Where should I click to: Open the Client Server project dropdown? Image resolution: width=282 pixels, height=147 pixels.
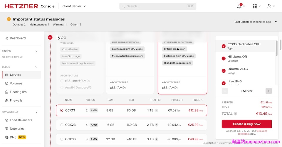tap(74, 6)
